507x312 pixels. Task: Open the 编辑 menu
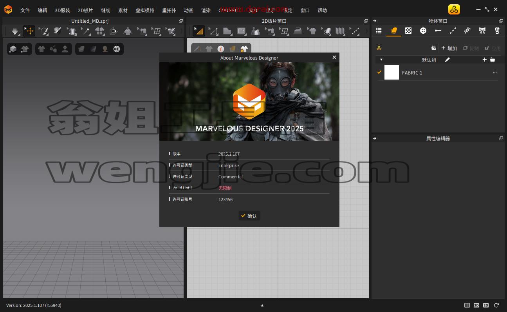tap(42, 10)
